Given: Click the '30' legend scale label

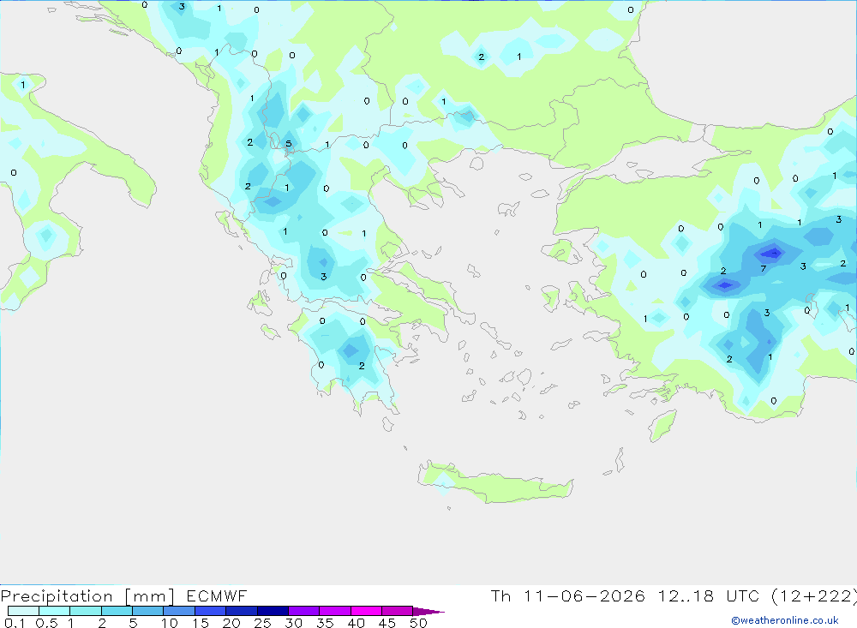Looking at the screenshot, I should pos(294,623).
